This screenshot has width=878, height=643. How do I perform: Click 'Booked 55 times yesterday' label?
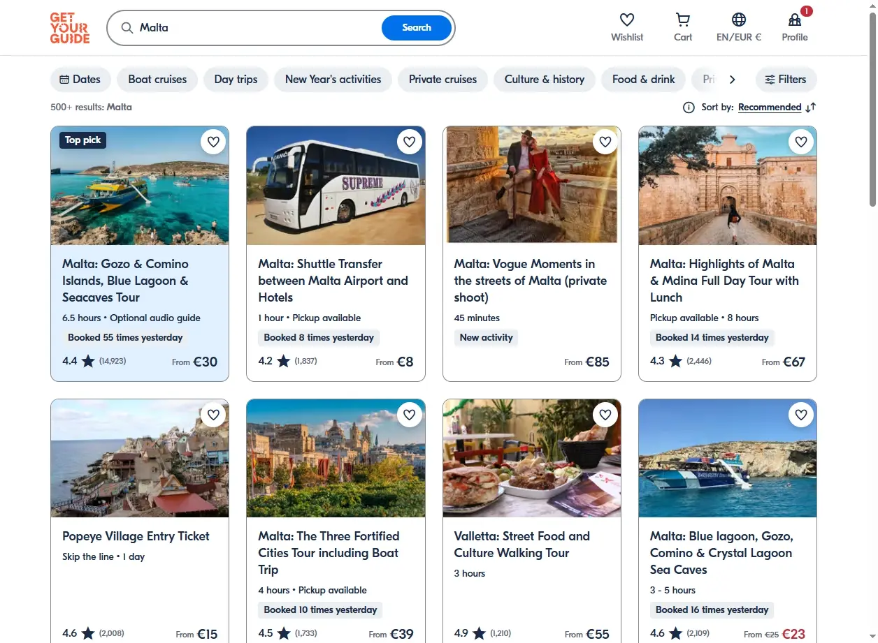tap(125, 338)
